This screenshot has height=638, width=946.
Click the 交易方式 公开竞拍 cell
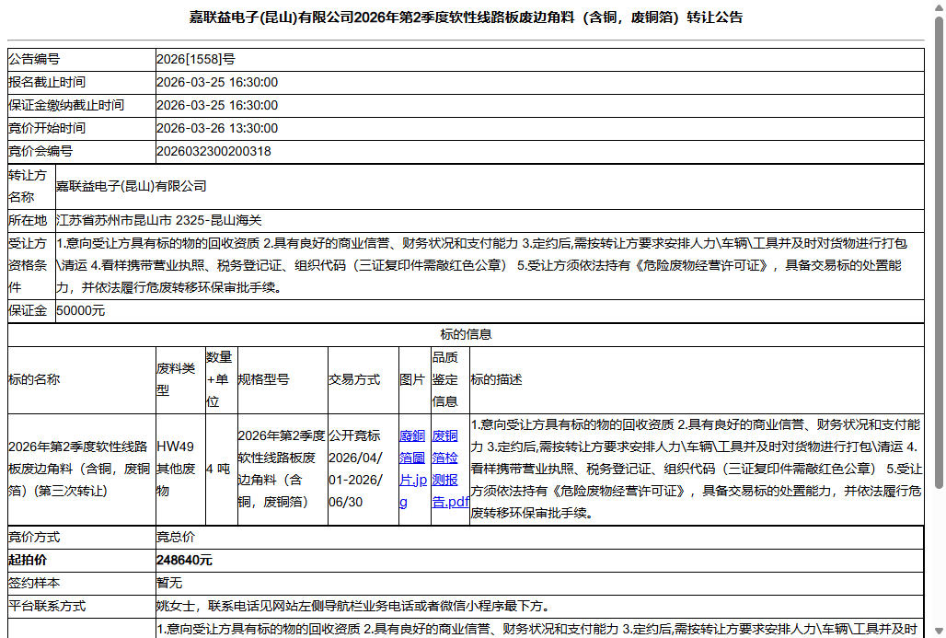[x=361, y=470]
